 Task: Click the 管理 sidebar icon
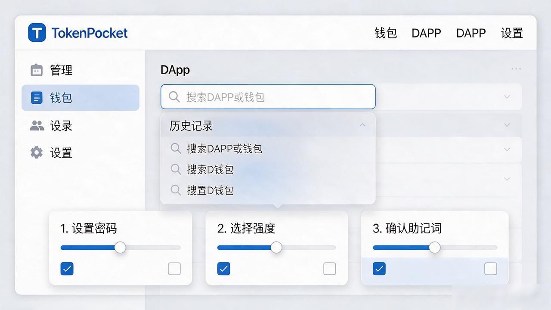click(37, 70)
